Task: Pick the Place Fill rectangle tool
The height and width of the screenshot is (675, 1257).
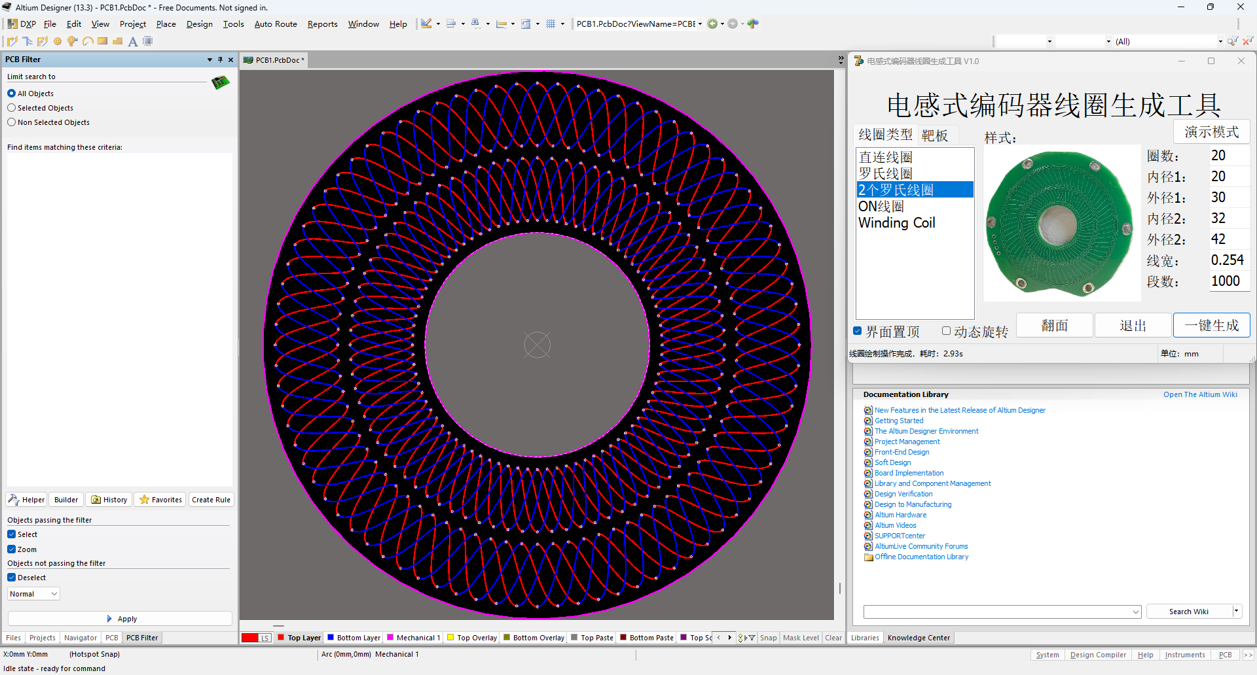Action: pyautogui.click(x=102, y=41)
